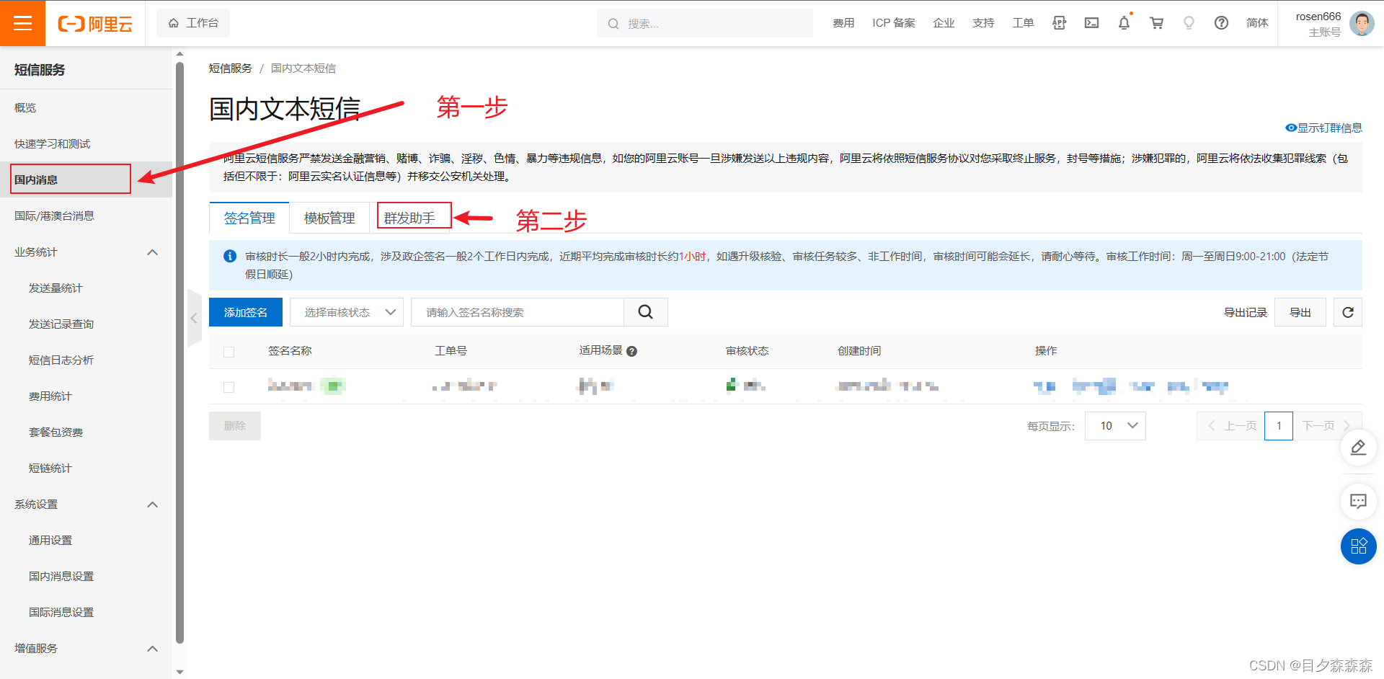
Task: Open the notifications bell
Action: tap(1124, 23)
